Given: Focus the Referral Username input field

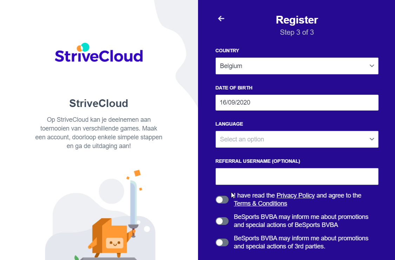Looking at the screenshot, I should [297, 176].
